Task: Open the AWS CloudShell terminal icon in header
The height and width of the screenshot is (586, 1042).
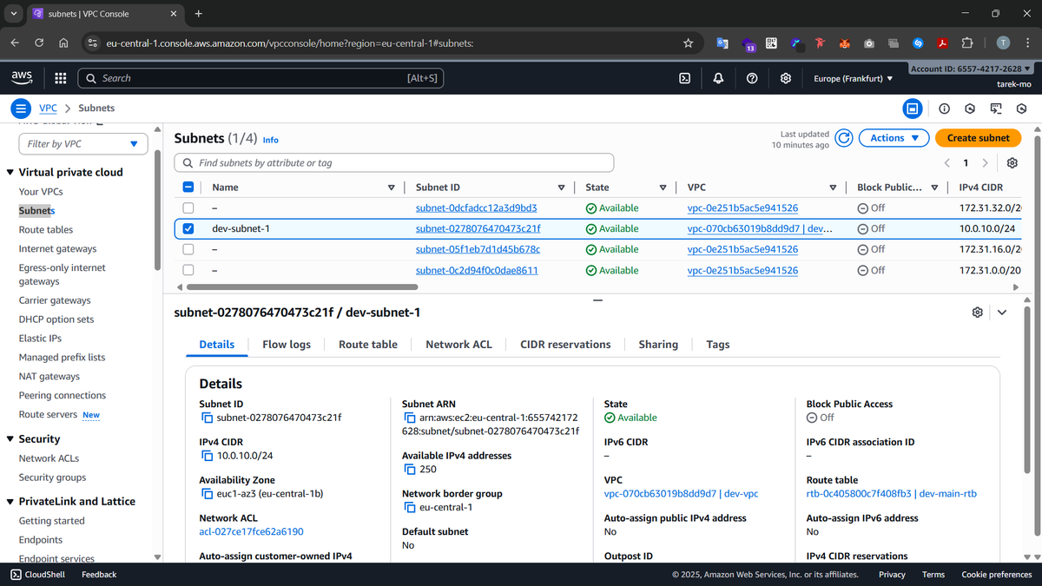Action: click(x=684, y=78)
